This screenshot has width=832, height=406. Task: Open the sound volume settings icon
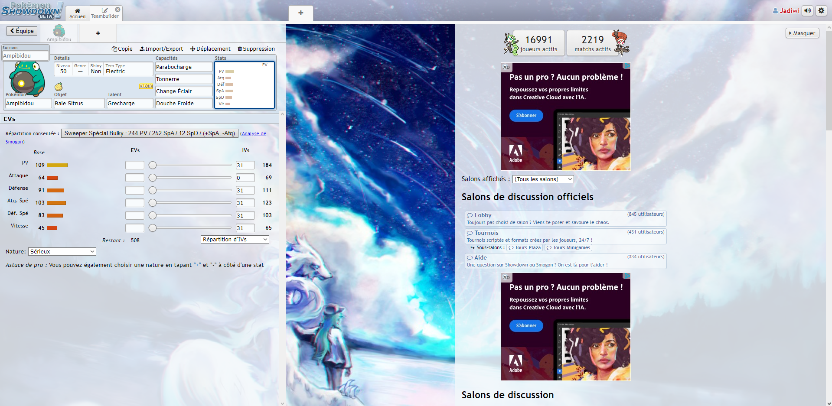pyautogui.click(x=807, y=10)
